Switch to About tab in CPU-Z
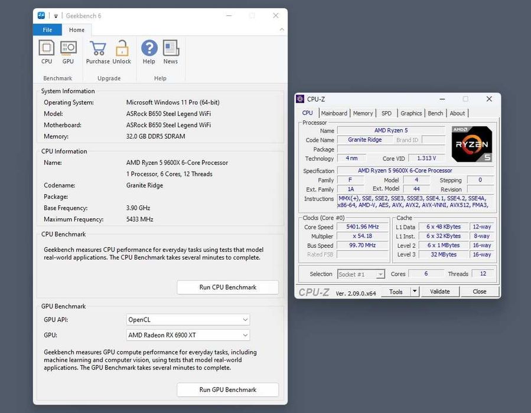 tap(458, 113)
